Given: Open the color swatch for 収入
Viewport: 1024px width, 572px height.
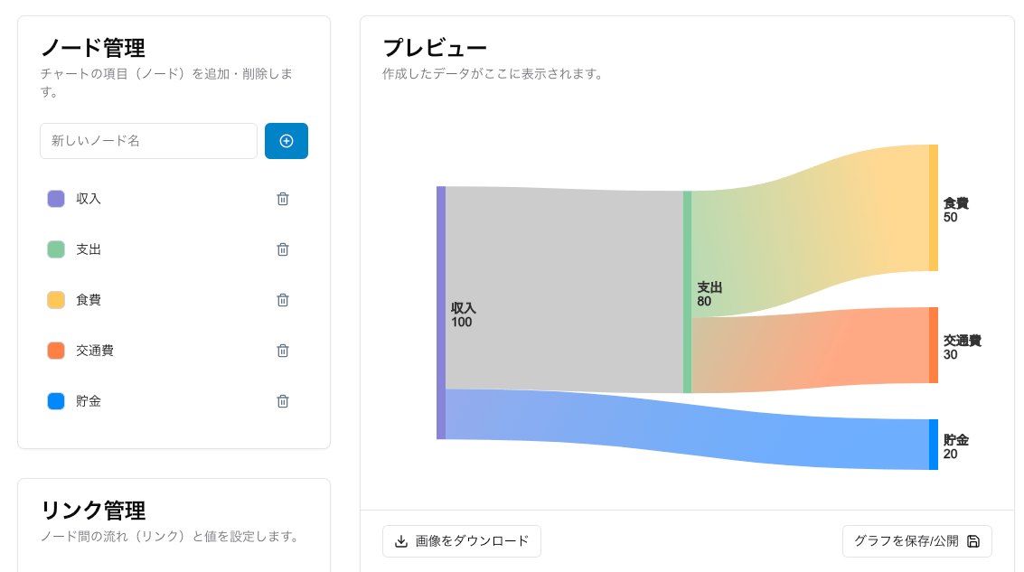Looking at the screenshot, I should tap(55, 198).
